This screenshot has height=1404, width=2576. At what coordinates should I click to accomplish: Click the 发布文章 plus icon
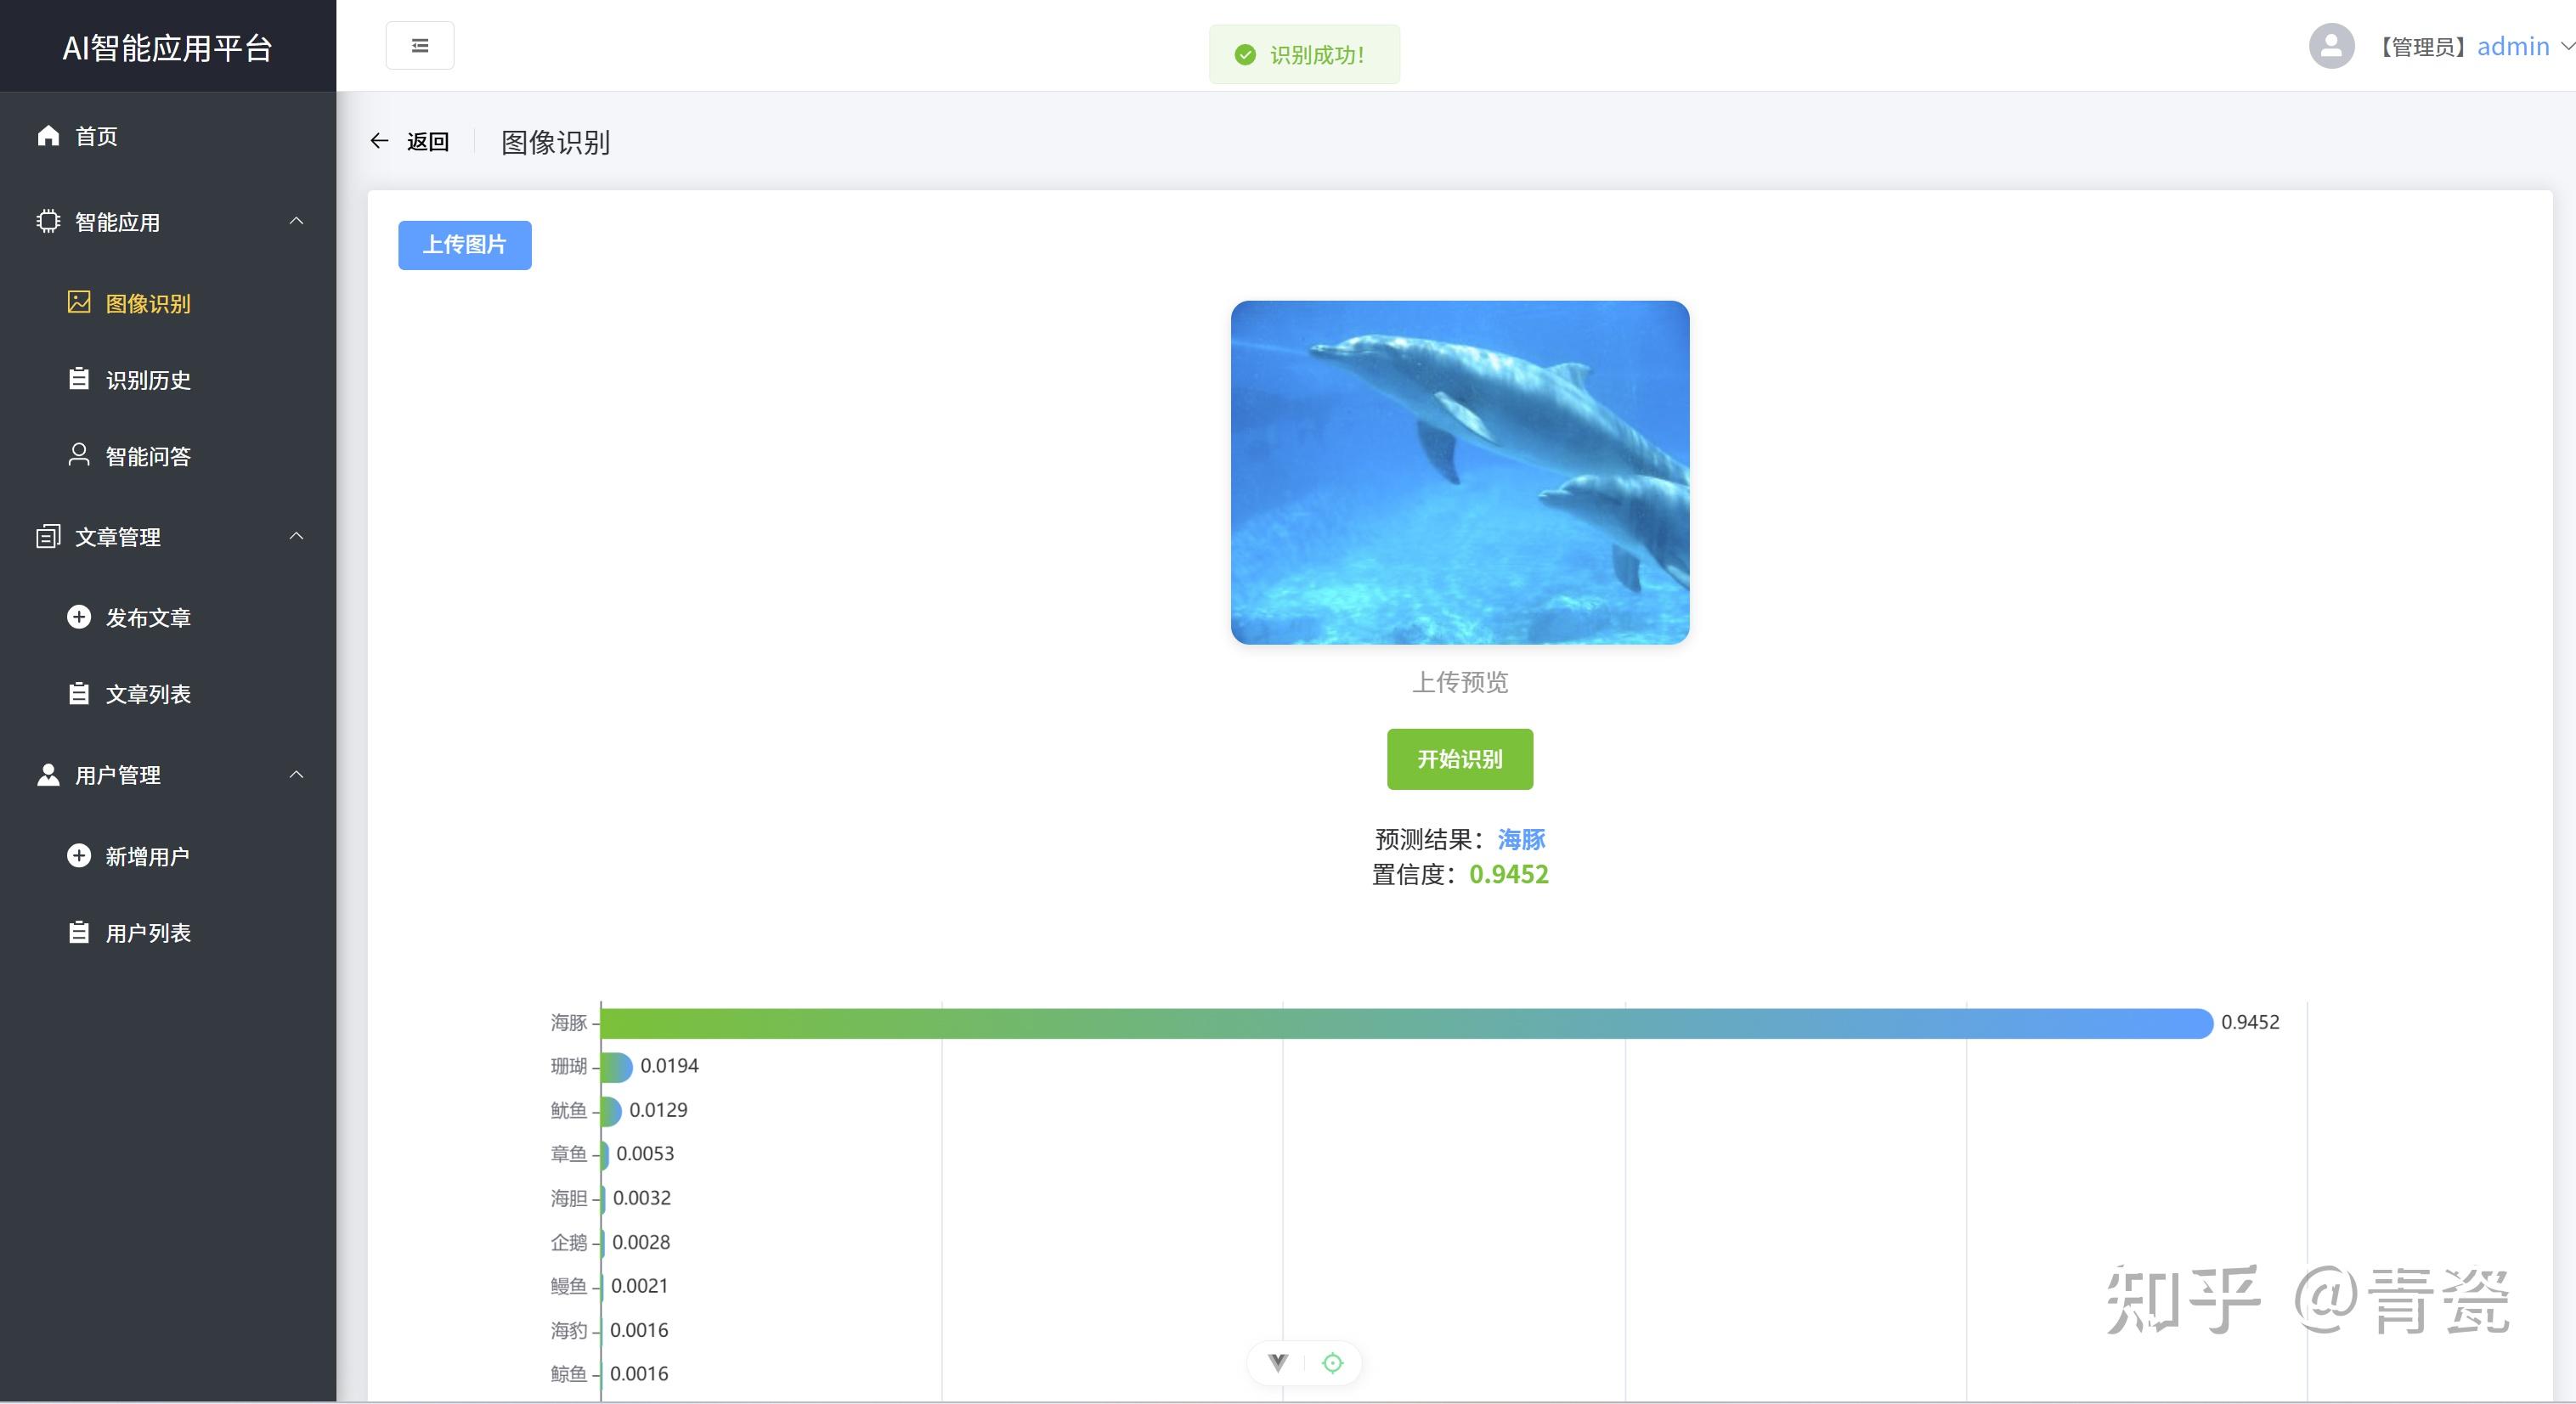[79, 617]
